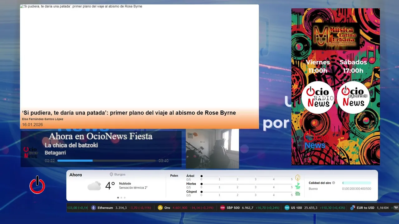Image resolution: width=399 pixels, height=224 pixels.
Task: Open S&P 500 ticker entry
Action: click(250, 208)
